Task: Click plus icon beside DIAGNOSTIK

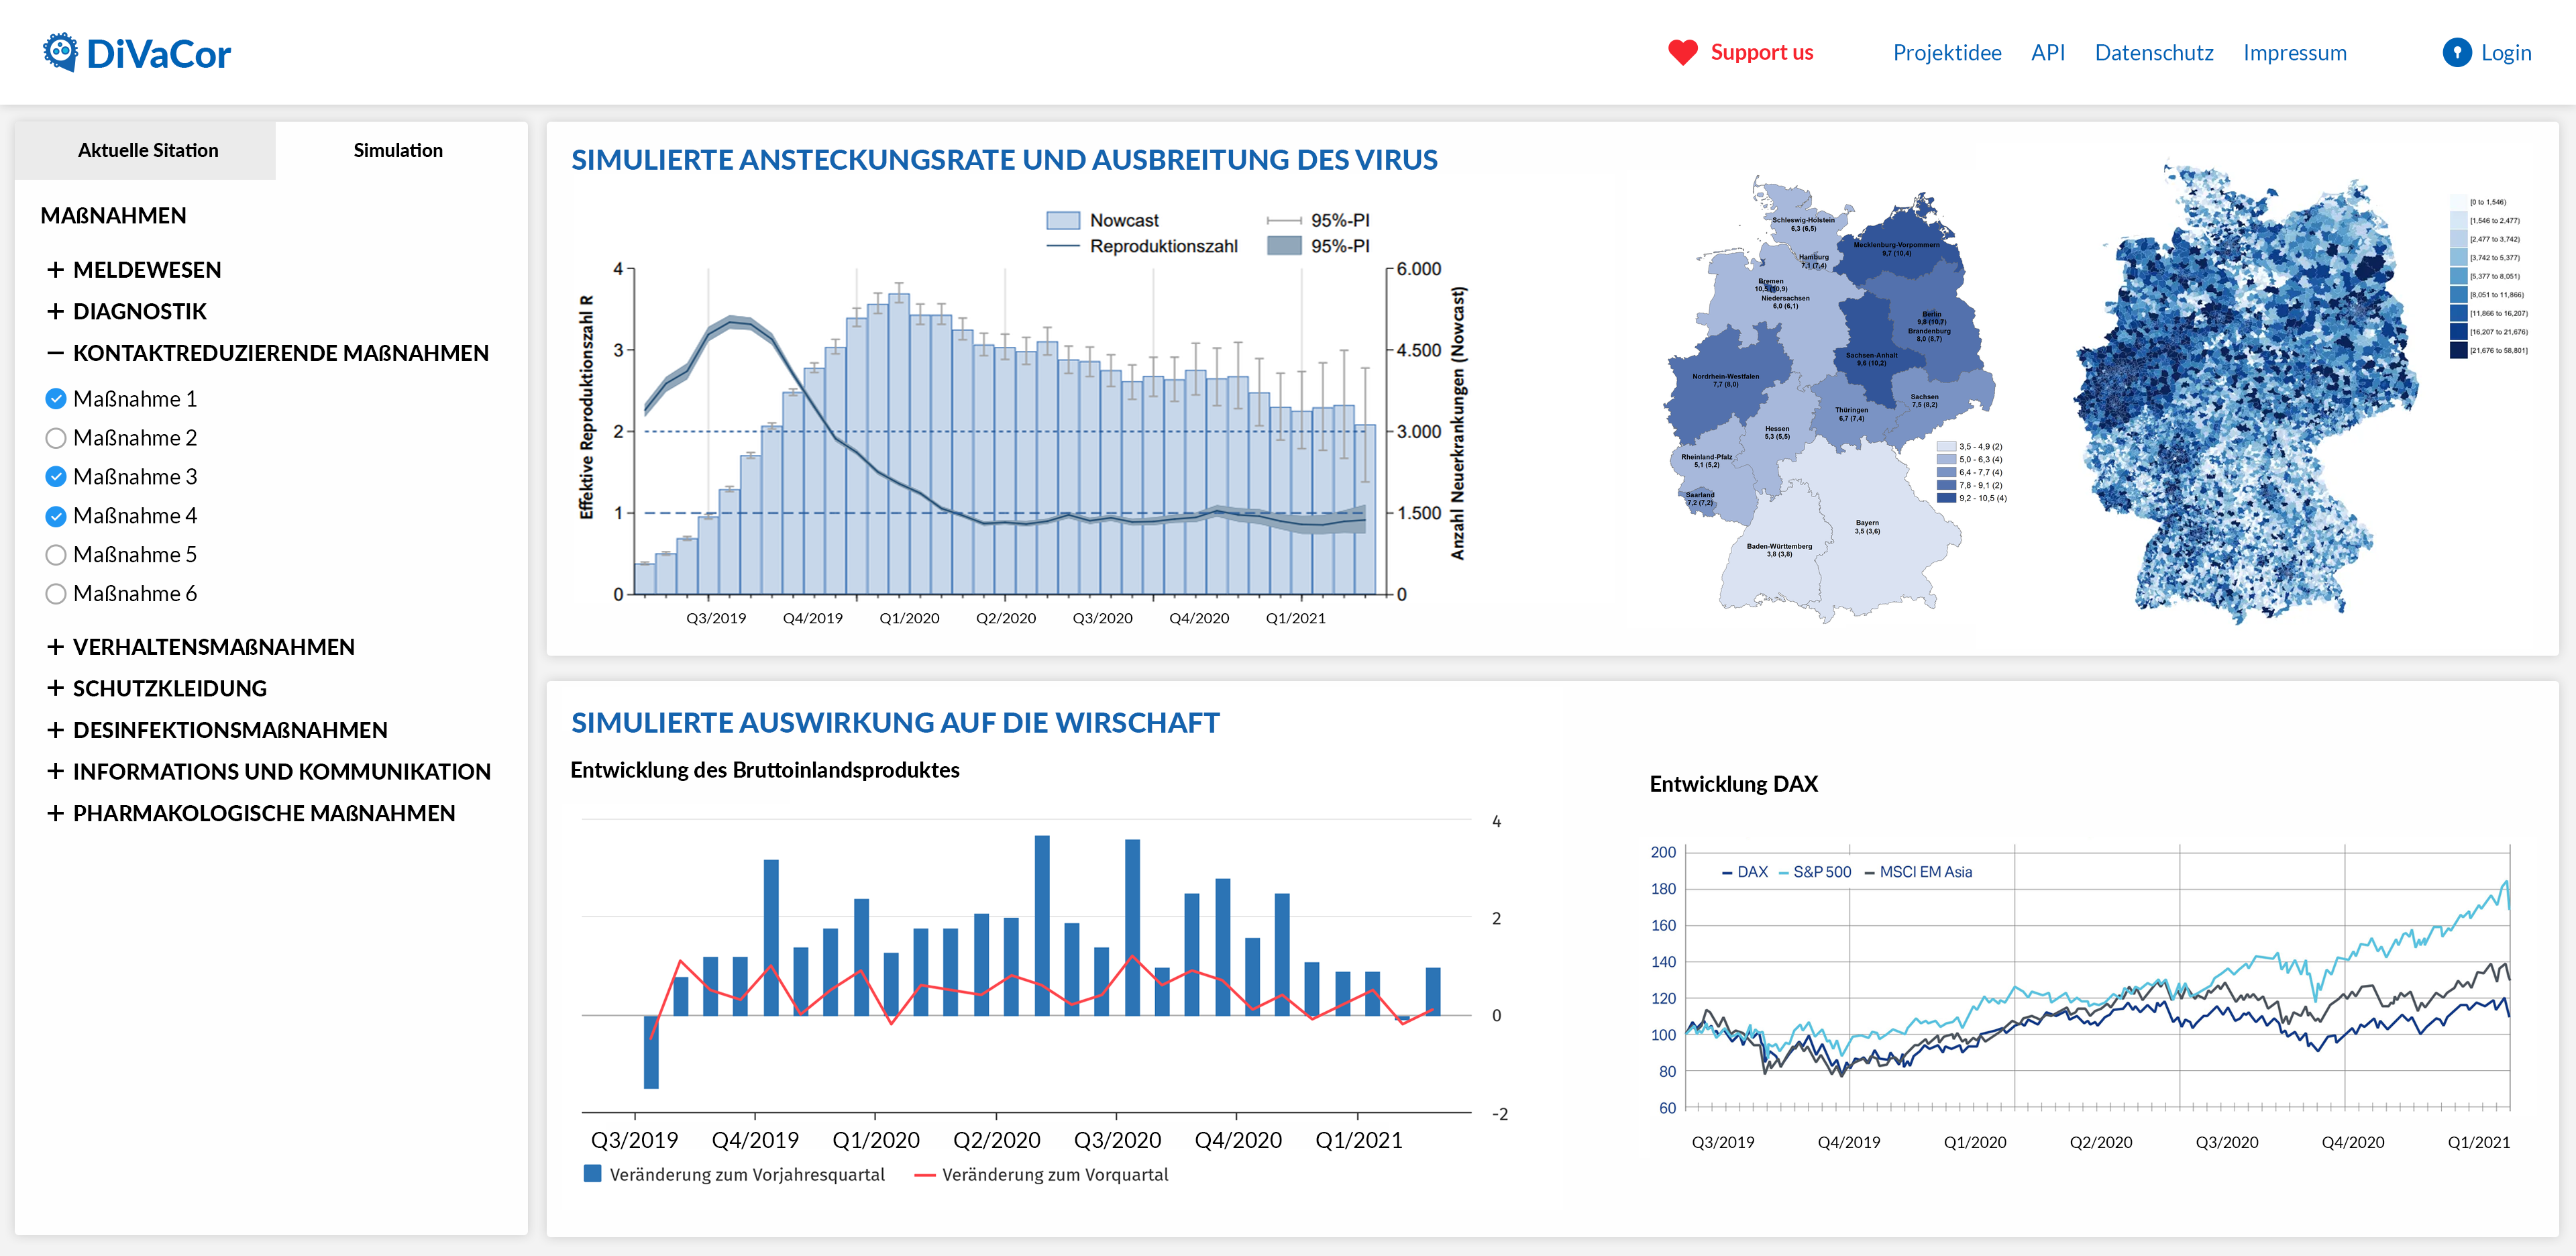Action: tap(55, 312)
